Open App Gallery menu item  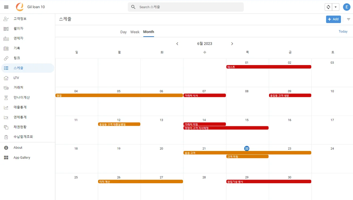tap(28, 158)
